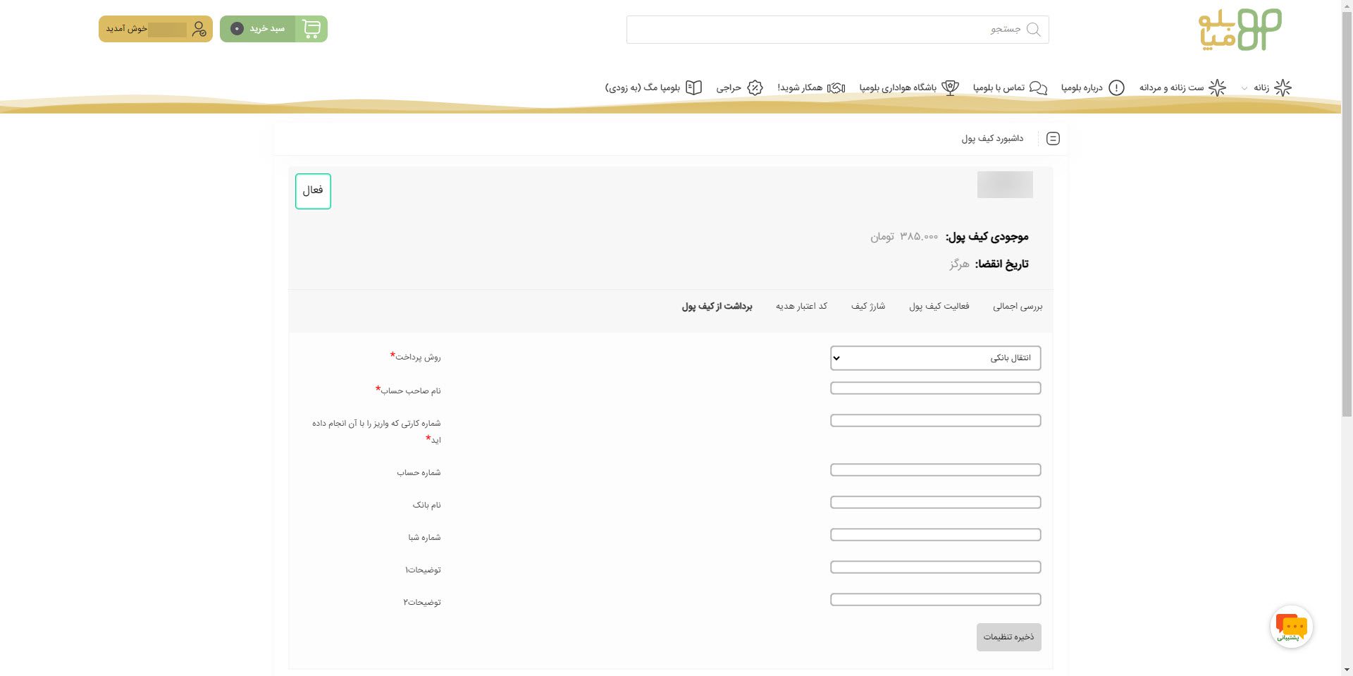Image resolution: width=1353 pixels, height=676 pixels.
Task: Click the wallet dashboard menu icon
Action: click(1053, 139)
